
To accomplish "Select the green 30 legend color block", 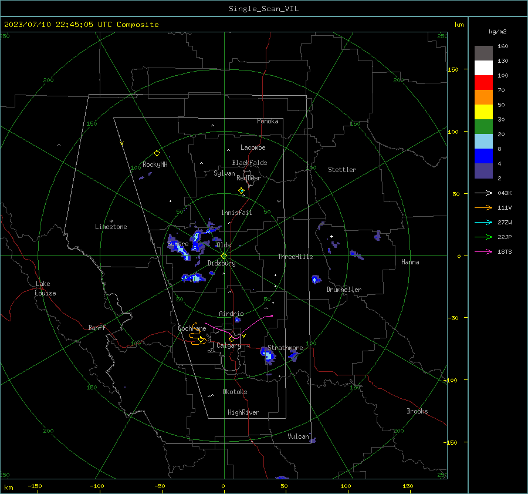I will pyautogui.click(x=483, y=126).
